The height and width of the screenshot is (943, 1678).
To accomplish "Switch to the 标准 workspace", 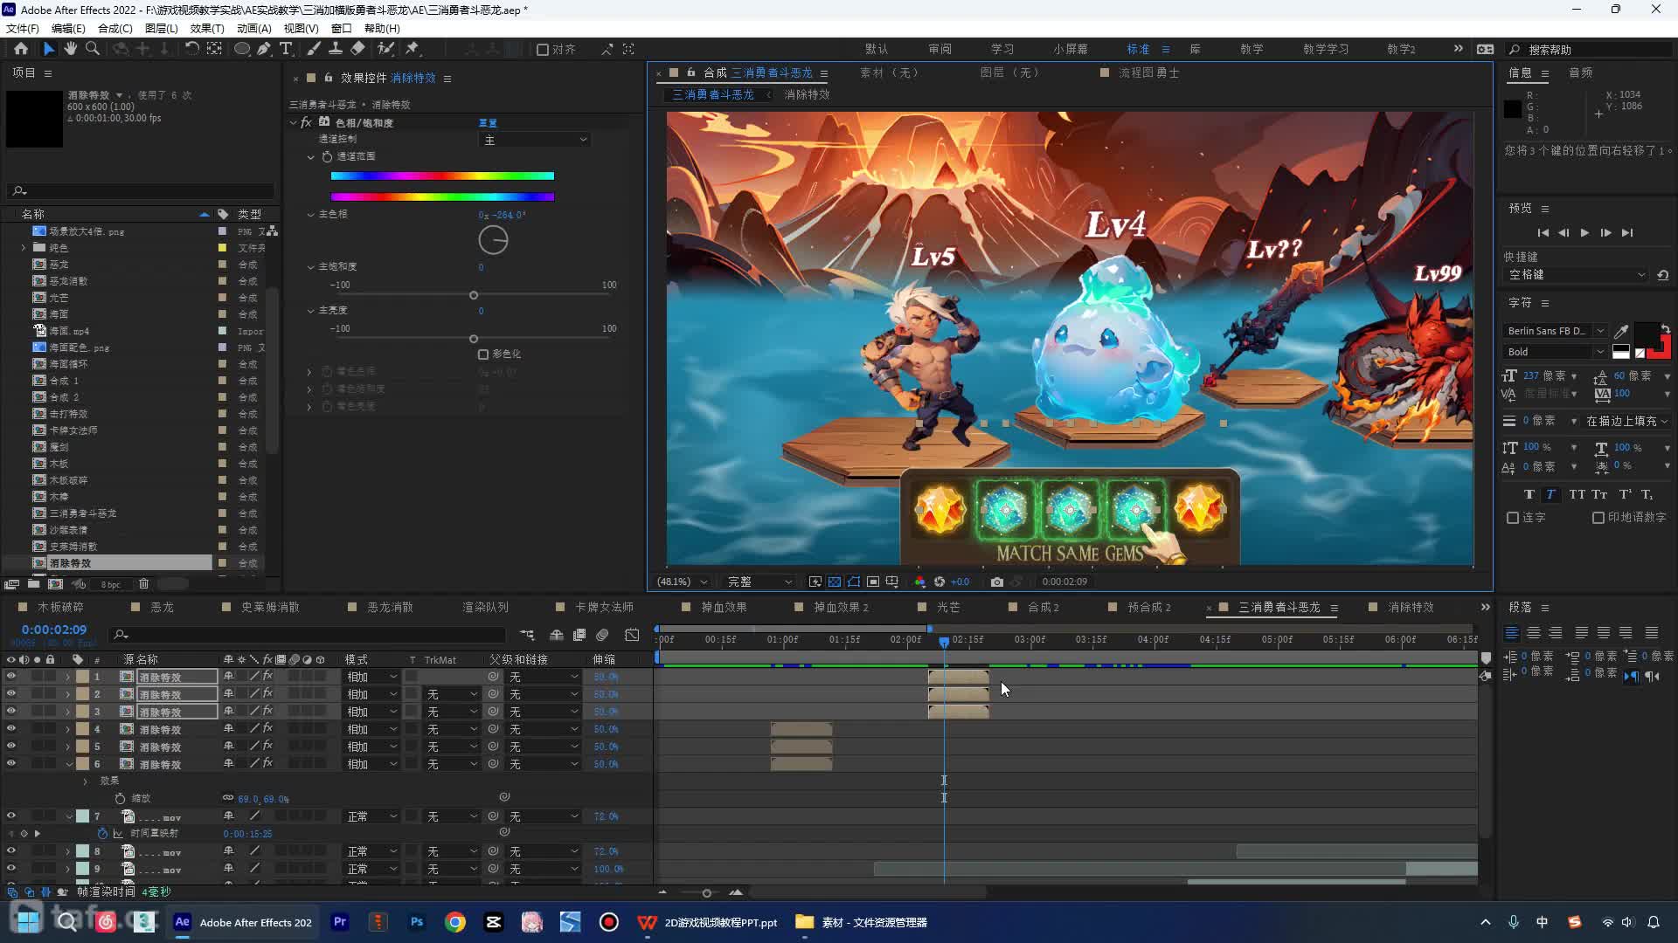I will pyautogui.click(x=1138, y=49).
